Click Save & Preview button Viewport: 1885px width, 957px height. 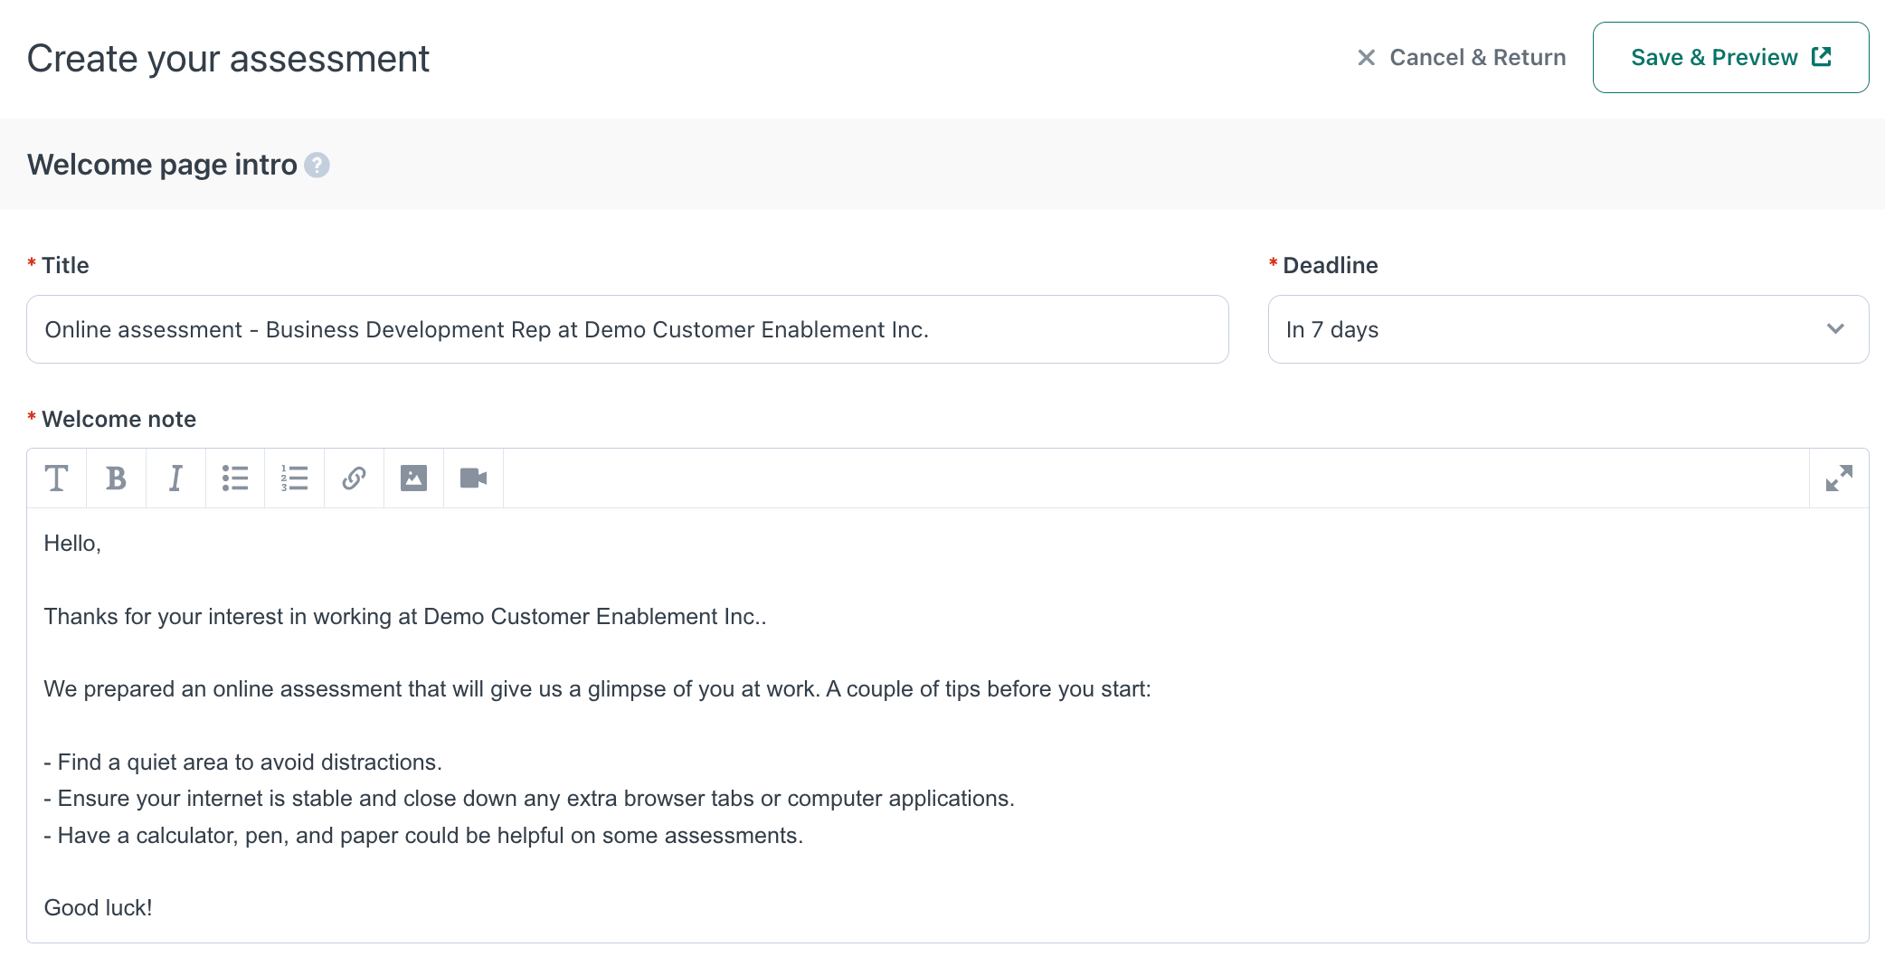click(x=1729, y=58)
